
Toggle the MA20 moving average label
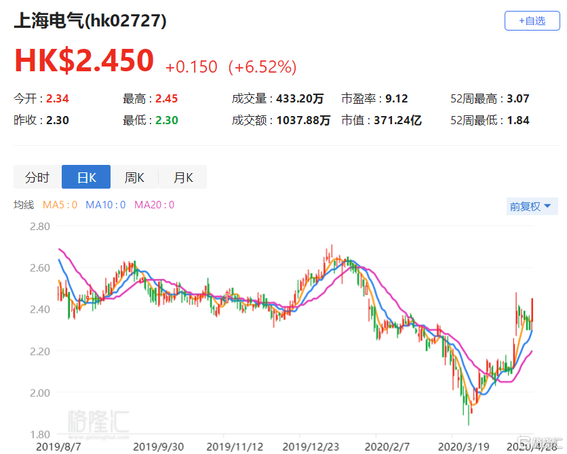[154, 204]
